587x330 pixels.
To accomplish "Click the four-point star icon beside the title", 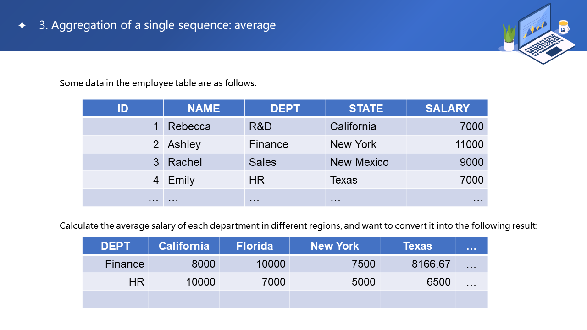I will click(22, 26).
